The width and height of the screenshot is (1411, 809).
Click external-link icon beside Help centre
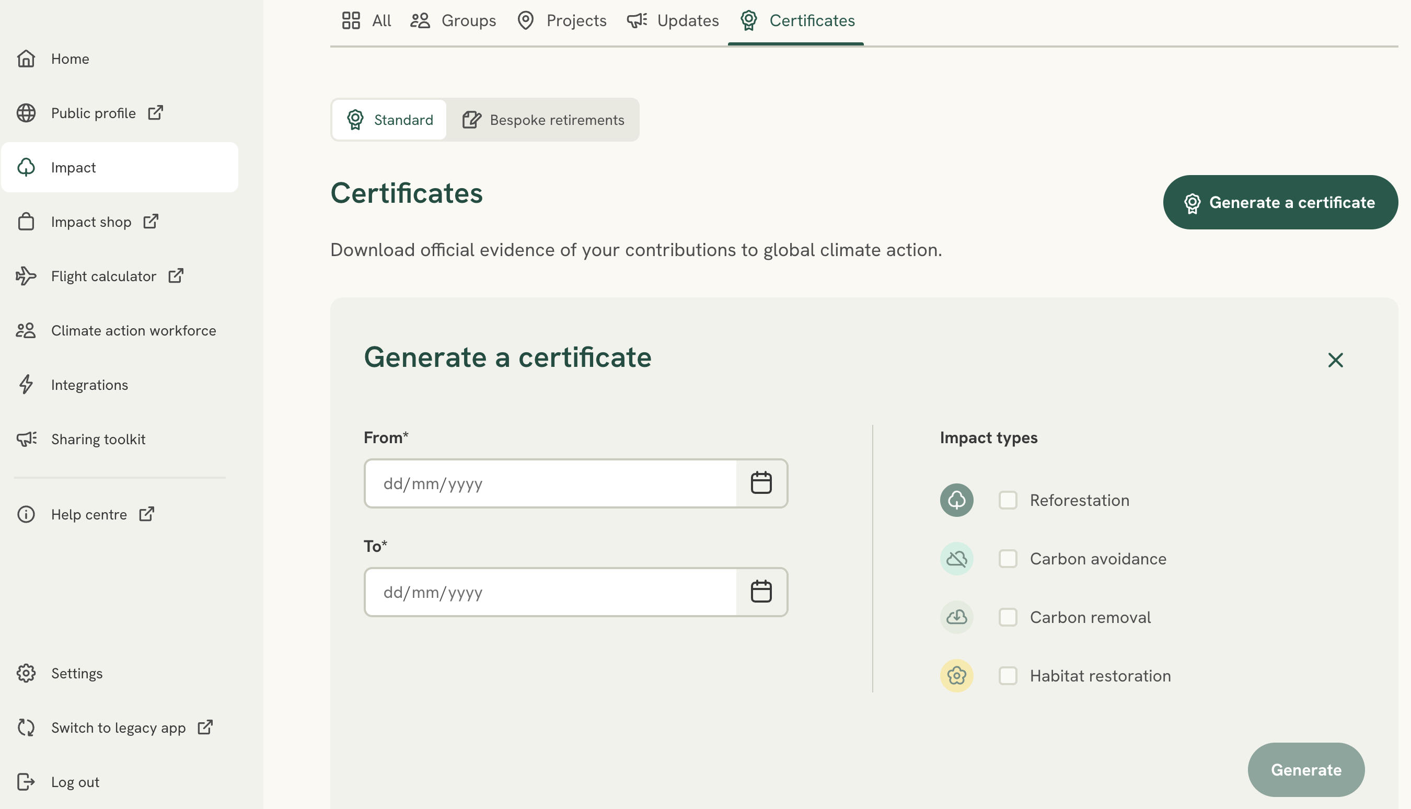tap(147, 514)
